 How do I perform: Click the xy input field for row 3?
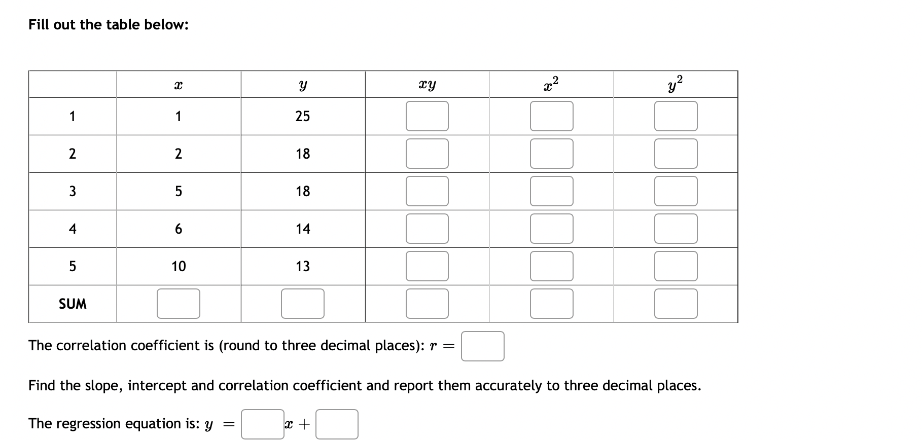click(x=427, y=191)
